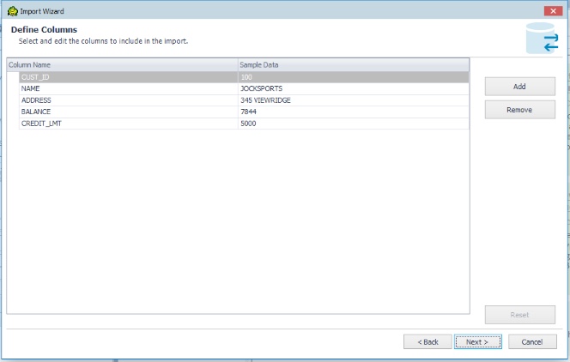570x362 pixels.
Task: Click the Reset button
Action: [x=519, y=315]
